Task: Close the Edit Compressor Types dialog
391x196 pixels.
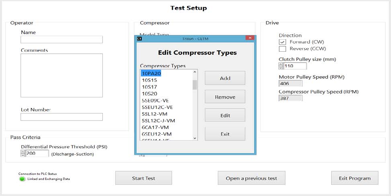Action: pyautogui.click(x=250, y=38)
